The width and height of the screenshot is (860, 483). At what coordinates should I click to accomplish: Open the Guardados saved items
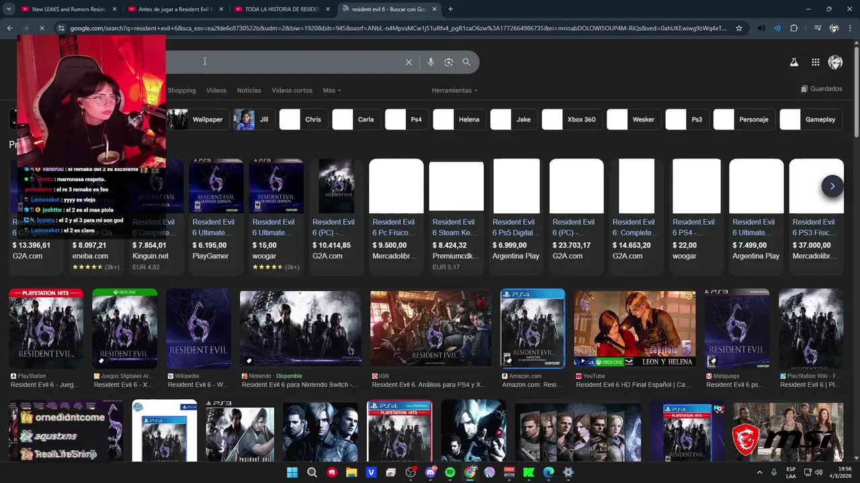(x=822, y=89)
